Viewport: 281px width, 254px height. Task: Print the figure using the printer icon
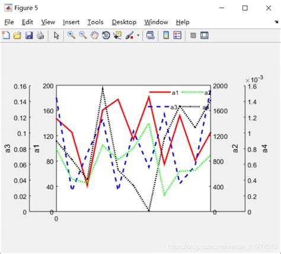click(x=40, y=36)
